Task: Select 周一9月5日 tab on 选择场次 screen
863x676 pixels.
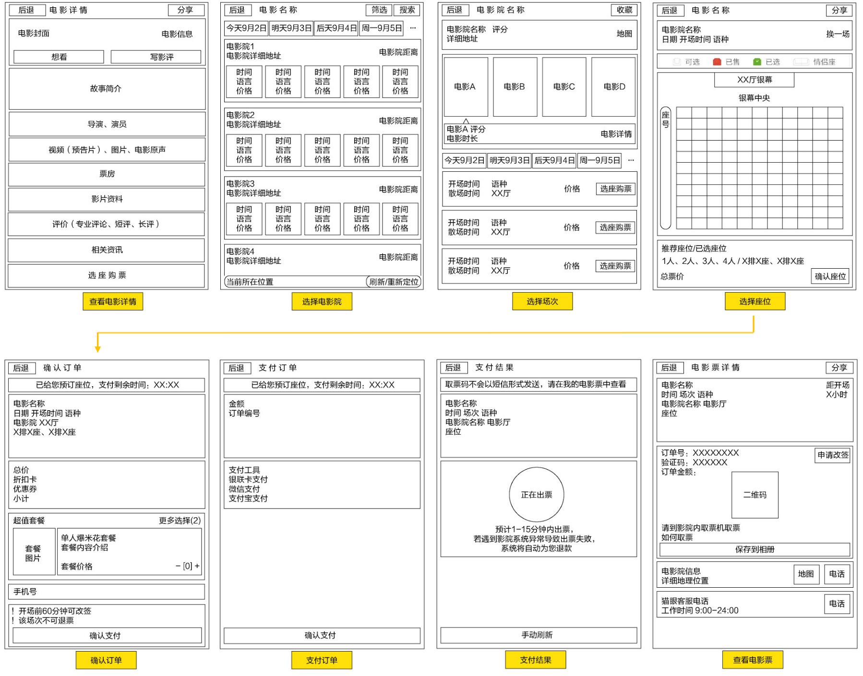Action: (x=599, y=160)
